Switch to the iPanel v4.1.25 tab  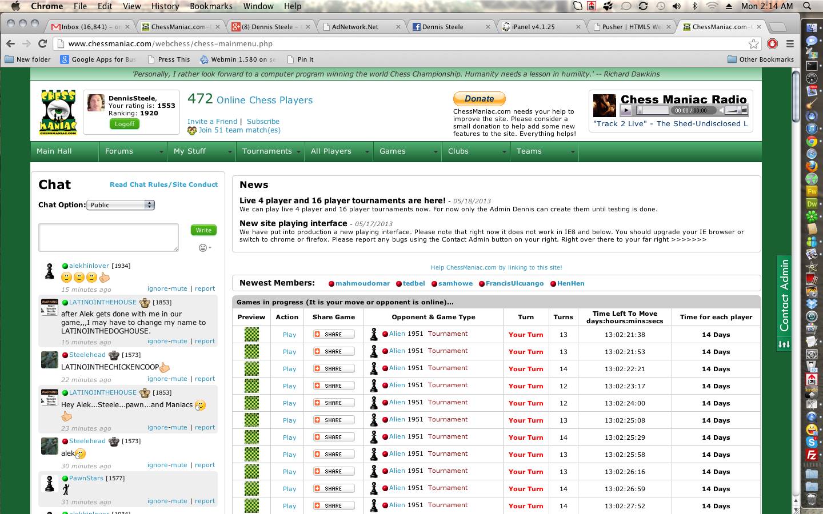(540, 27)
